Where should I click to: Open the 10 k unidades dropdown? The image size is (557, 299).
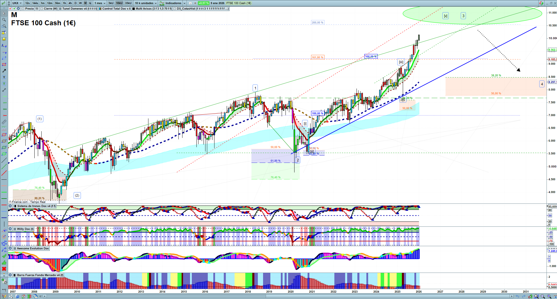[146, 3]
